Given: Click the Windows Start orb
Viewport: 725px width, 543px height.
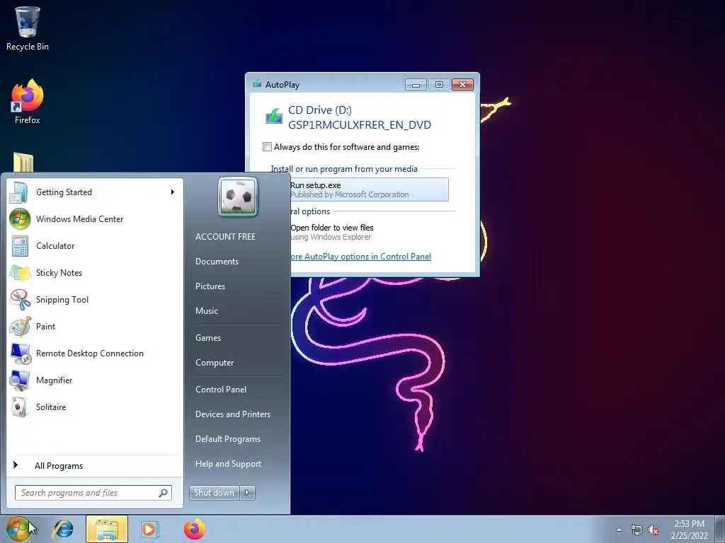Looking at the screenshot, I should [x=18, y=529].
